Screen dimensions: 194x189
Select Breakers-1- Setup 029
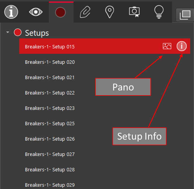(x=50, y=185)
